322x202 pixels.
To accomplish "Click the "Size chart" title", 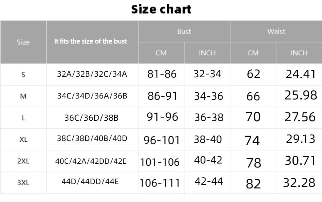I will pyautogui.click(x=161, y=10).
